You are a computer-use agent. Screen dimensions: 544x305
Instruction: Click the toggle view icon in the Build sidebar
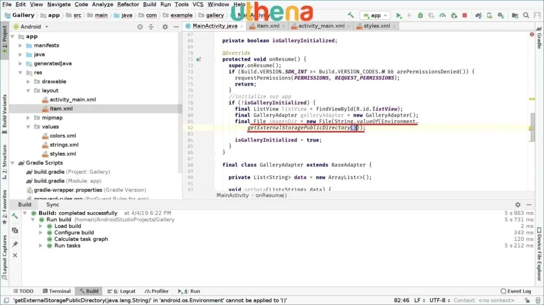(15, 230)
